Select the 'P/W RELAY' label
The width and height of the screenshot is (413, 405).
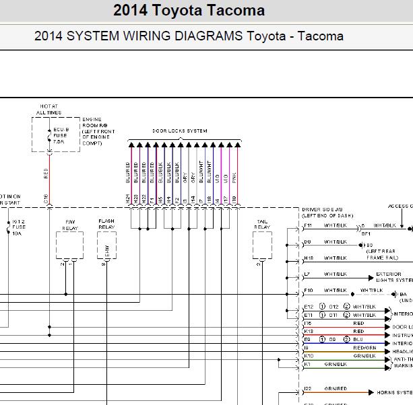(x=70, y=225)
